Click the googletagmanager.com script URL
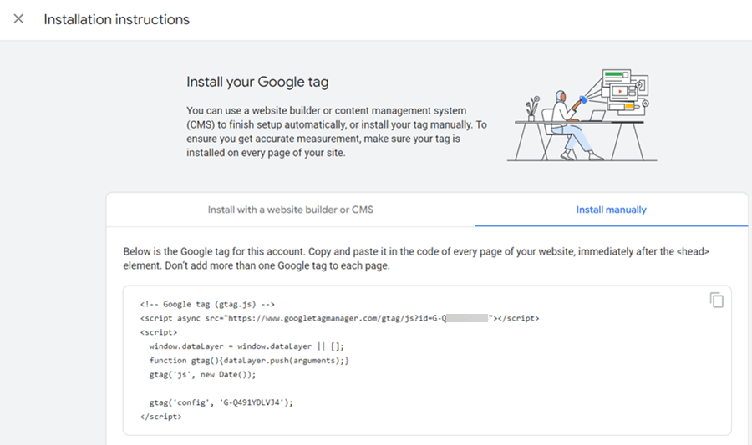752x445 pixels. tap(334, 318)
